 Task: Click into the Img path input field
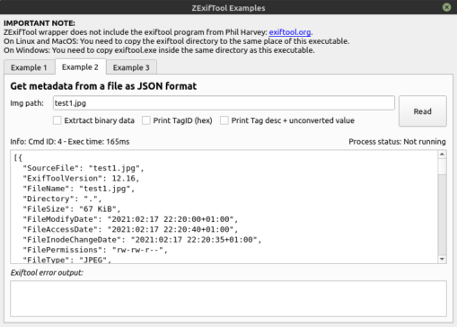(x=224, y=103)
